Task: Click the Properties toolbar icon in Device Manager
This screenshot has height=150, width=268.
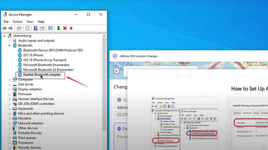Action: point(27,28)
